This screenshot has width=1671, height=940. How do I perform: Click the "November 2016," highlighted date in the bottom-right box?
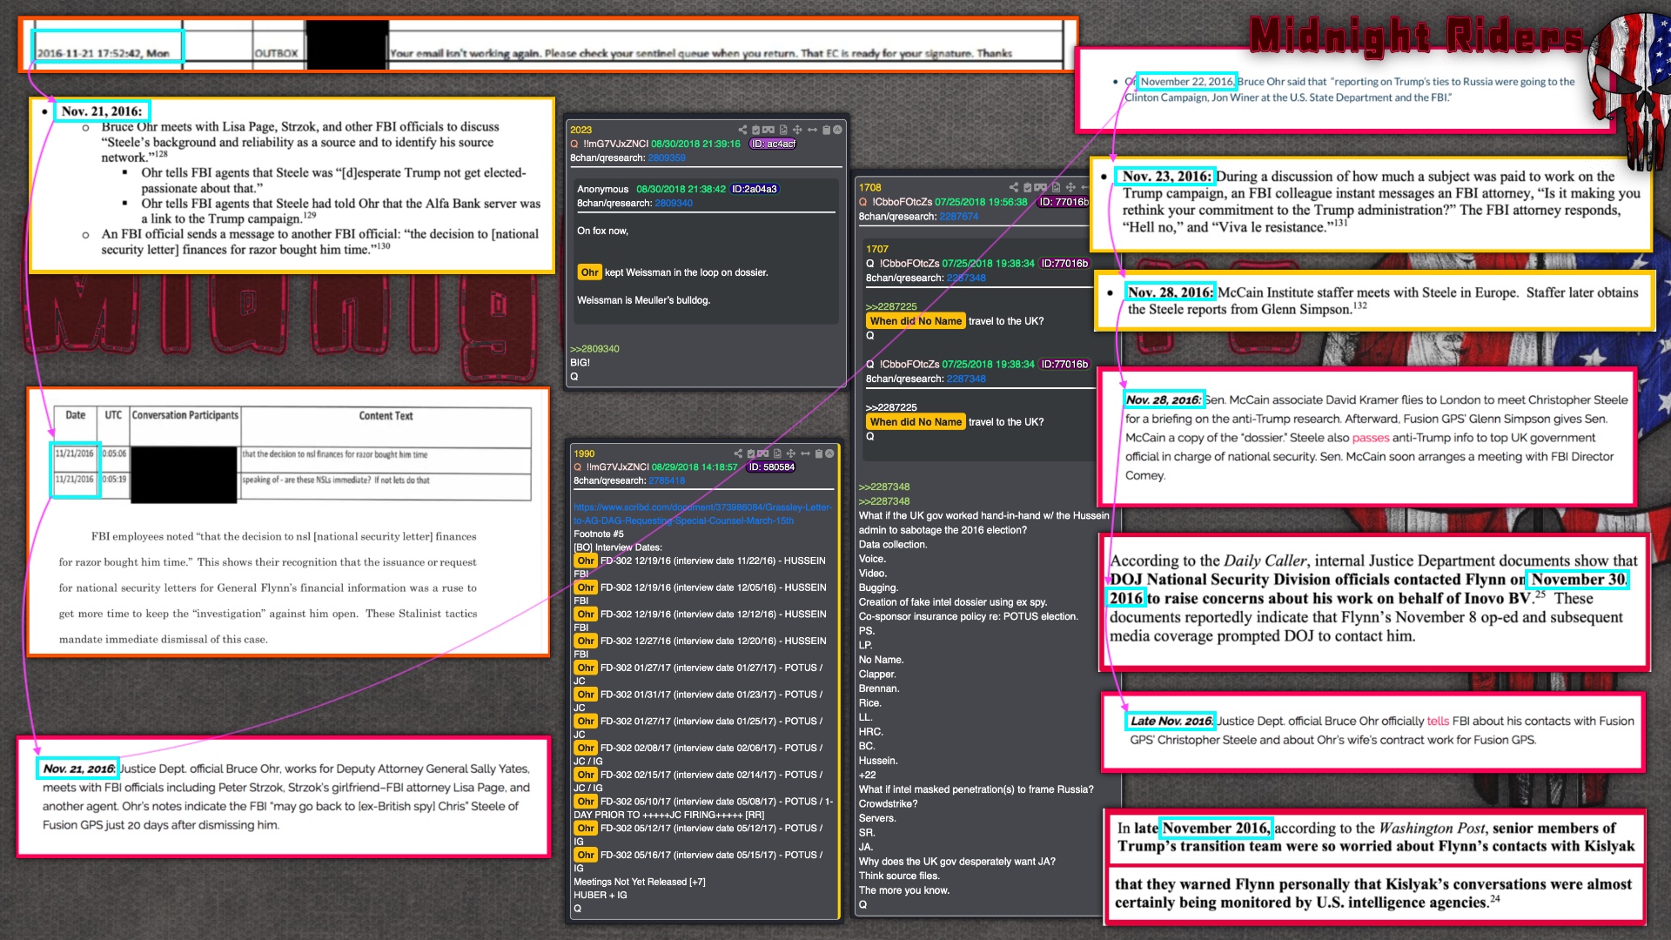[x=1216, y=828]
